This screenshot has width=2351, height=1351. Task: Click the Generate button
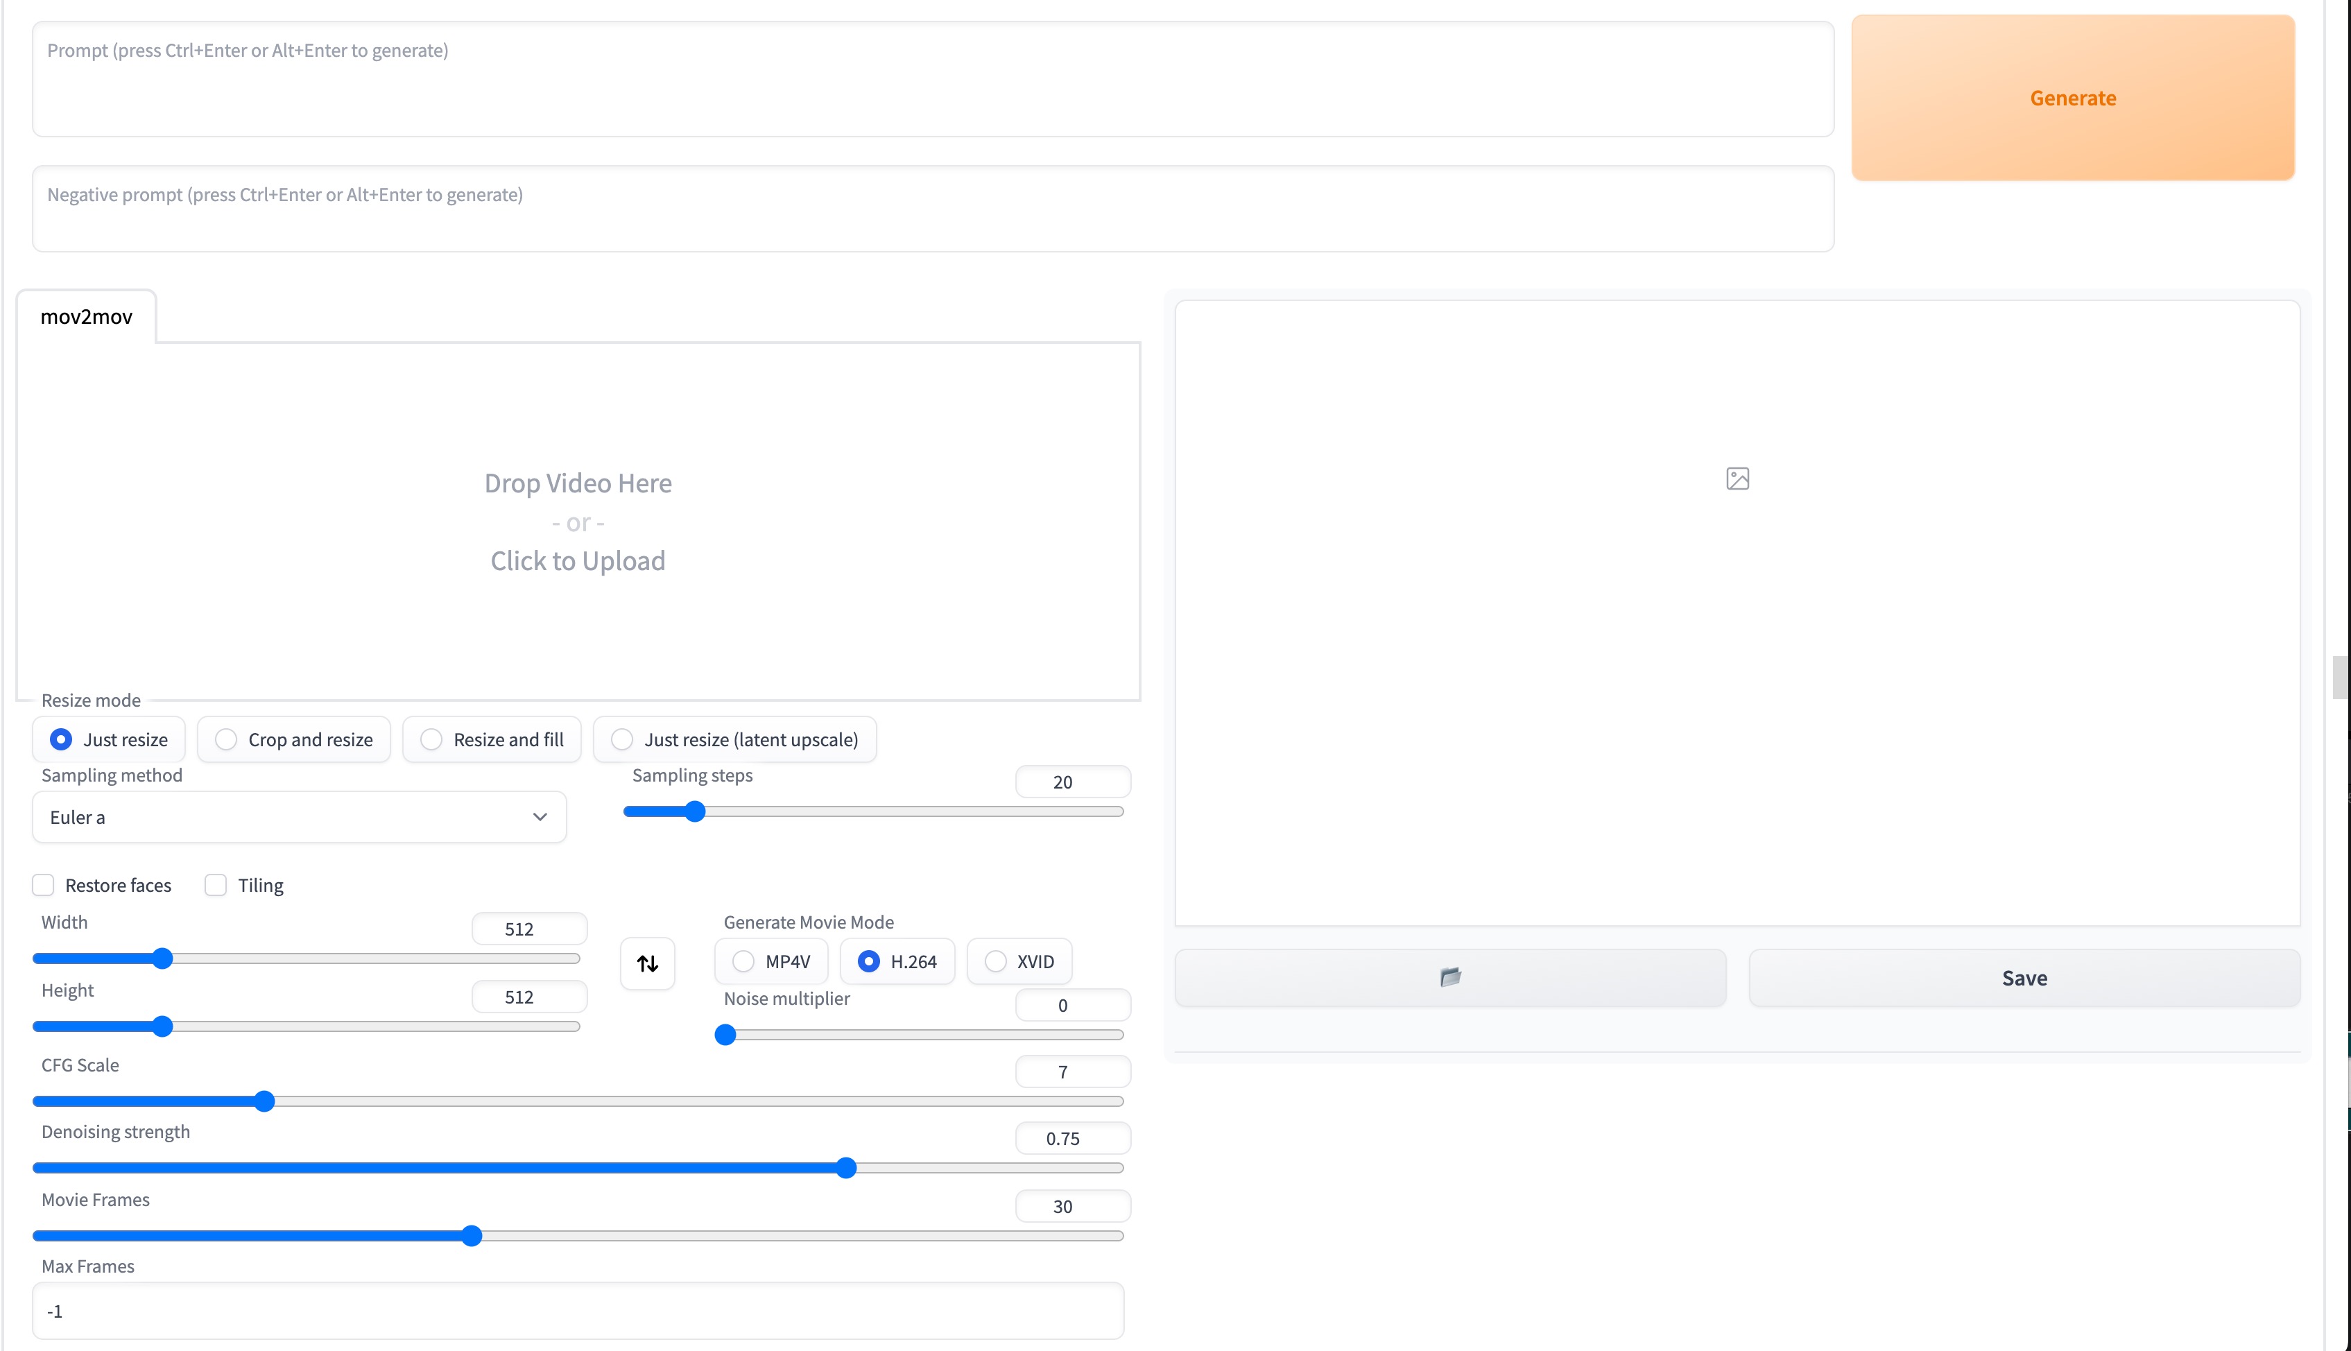tap(2072, 97)
